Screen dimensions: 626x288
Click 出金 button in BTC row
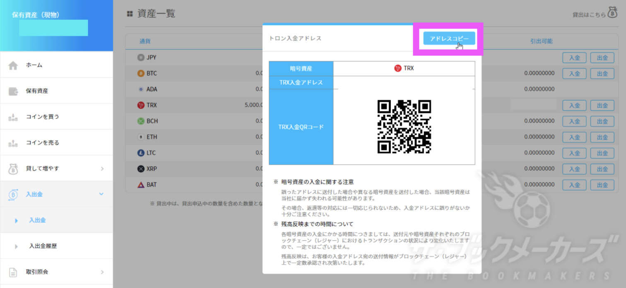(602, 74)
